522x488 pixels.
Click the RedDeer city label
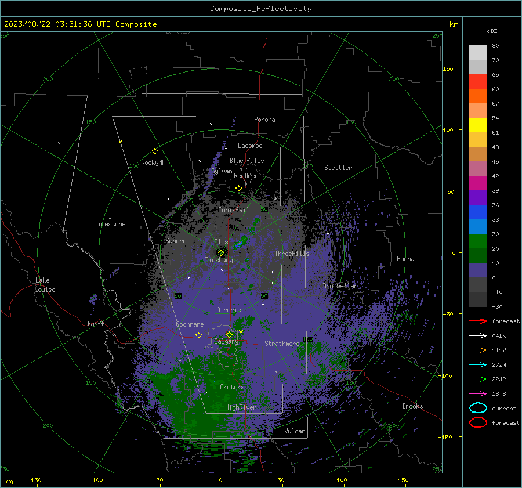point(246,176)
